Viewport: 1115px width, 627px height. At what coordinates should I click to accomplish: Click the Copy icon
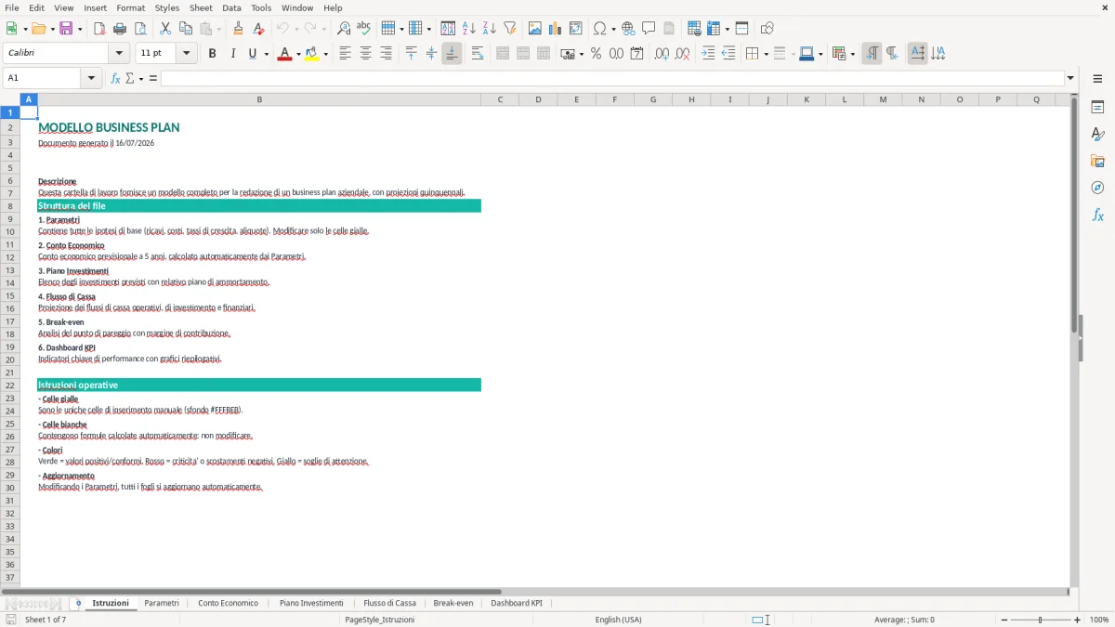tap(186, 29)
